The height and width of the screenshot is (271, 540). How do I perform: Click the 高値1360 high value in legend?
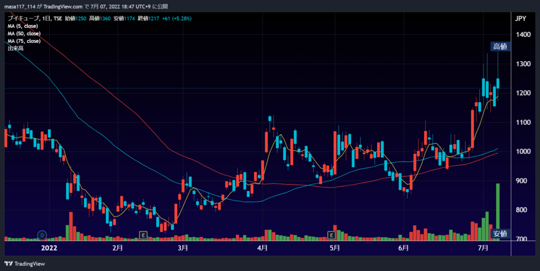(x=100, y=18)
